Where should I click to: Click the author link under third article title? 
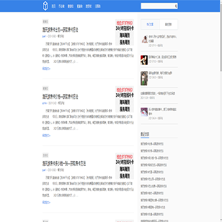44,170
